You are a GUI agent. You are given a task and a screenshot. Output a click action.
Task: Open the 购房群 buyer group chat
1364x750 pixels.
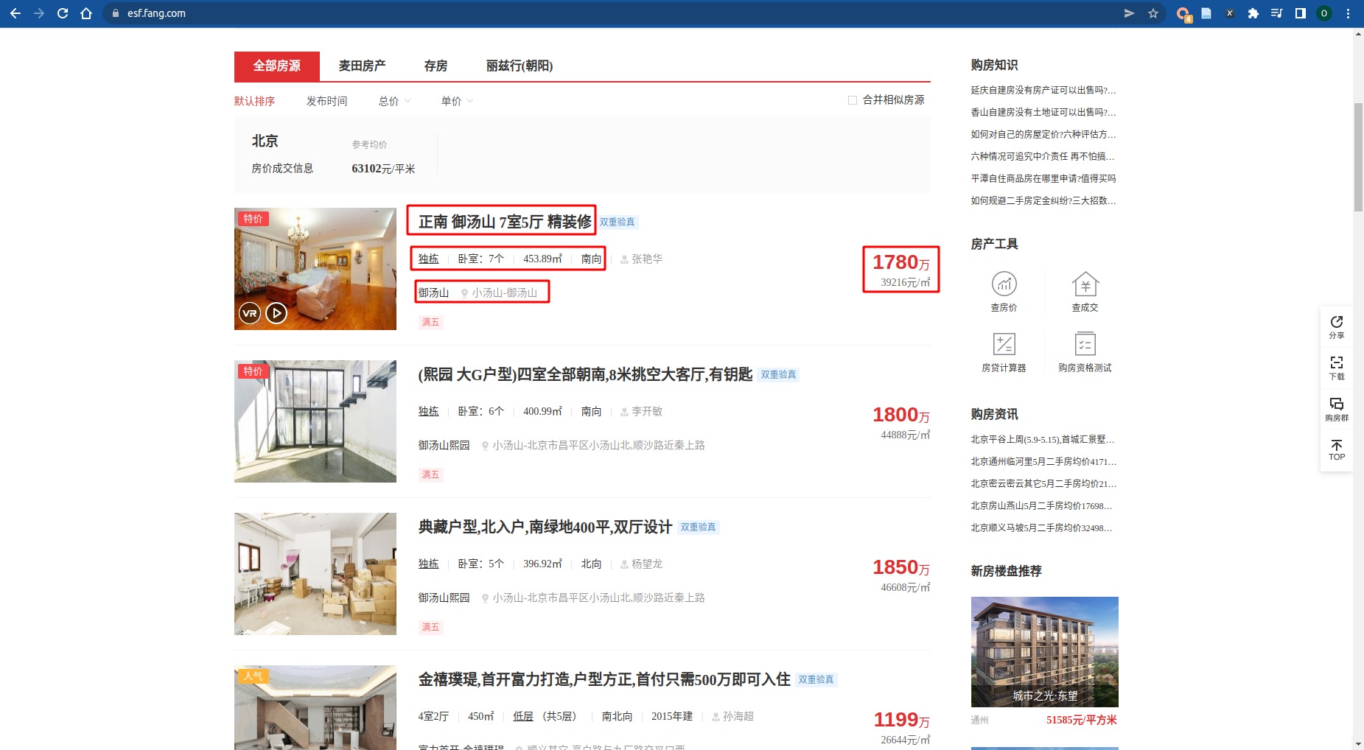(x=1336, y=409)
